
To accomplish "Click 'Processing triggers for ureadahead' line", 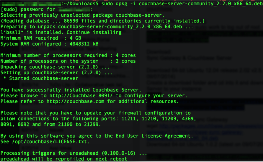I will (74, 153).
